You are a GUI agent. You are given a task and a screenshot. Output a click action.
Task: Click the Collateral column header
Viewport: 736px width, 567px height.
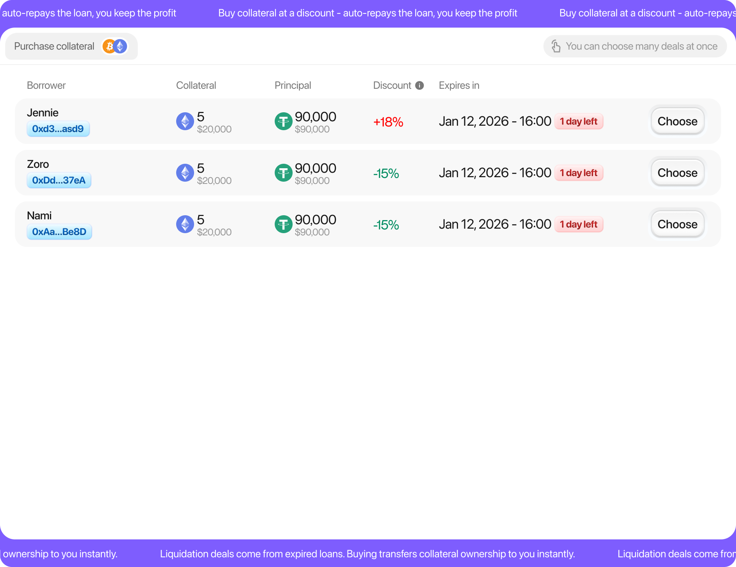[196, 85]
